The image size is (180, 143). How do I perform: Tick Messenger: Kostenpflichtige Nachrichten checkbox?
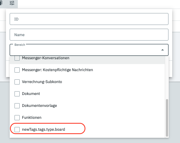[17, 70]
